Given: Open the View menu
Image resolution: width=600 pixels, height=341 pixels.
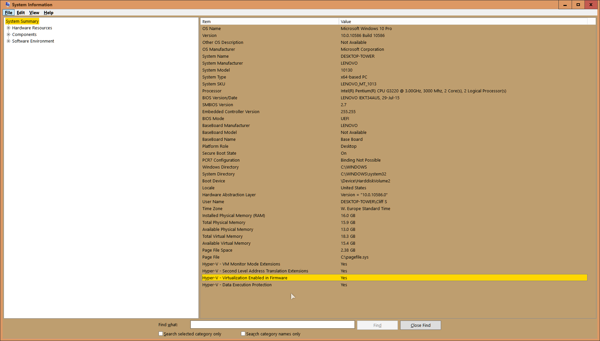Looking at the screenshot, I should tap(34, 13).
